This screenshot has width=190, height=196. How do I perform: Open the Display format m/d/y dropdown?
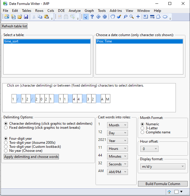[x=163, y=166]
